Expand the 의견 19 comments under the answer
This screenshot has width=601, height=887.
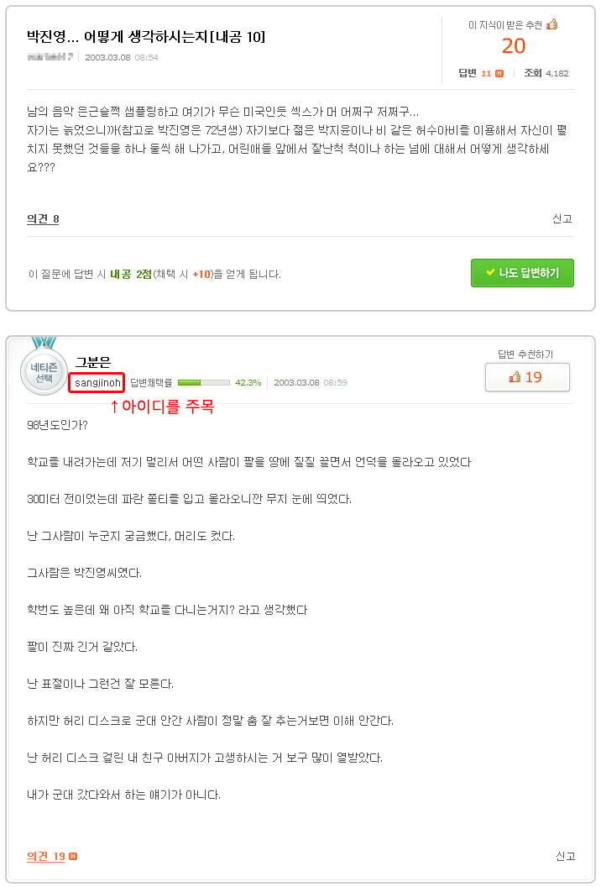pos(46,857)
